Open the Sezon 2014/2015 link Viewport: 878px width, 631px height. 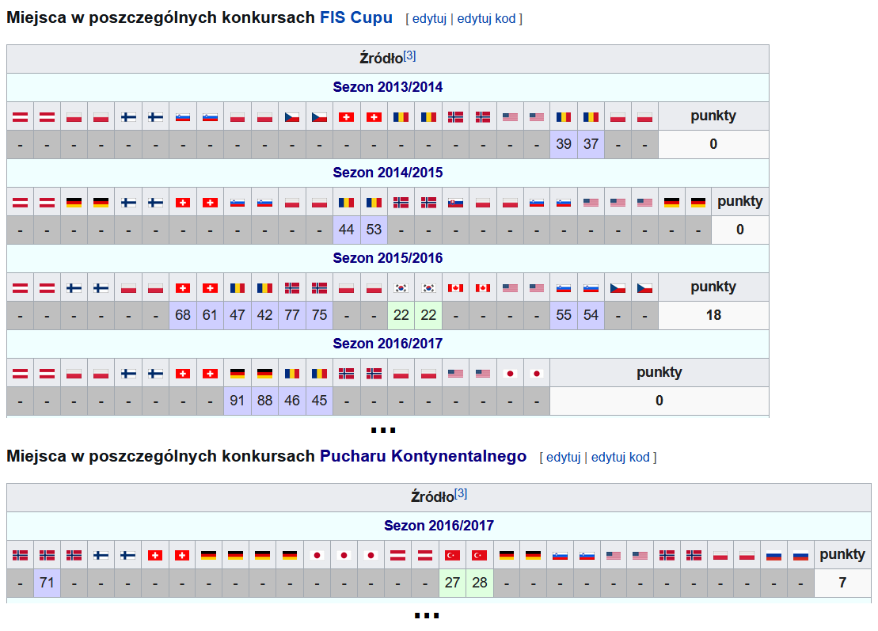pos(387,173)
